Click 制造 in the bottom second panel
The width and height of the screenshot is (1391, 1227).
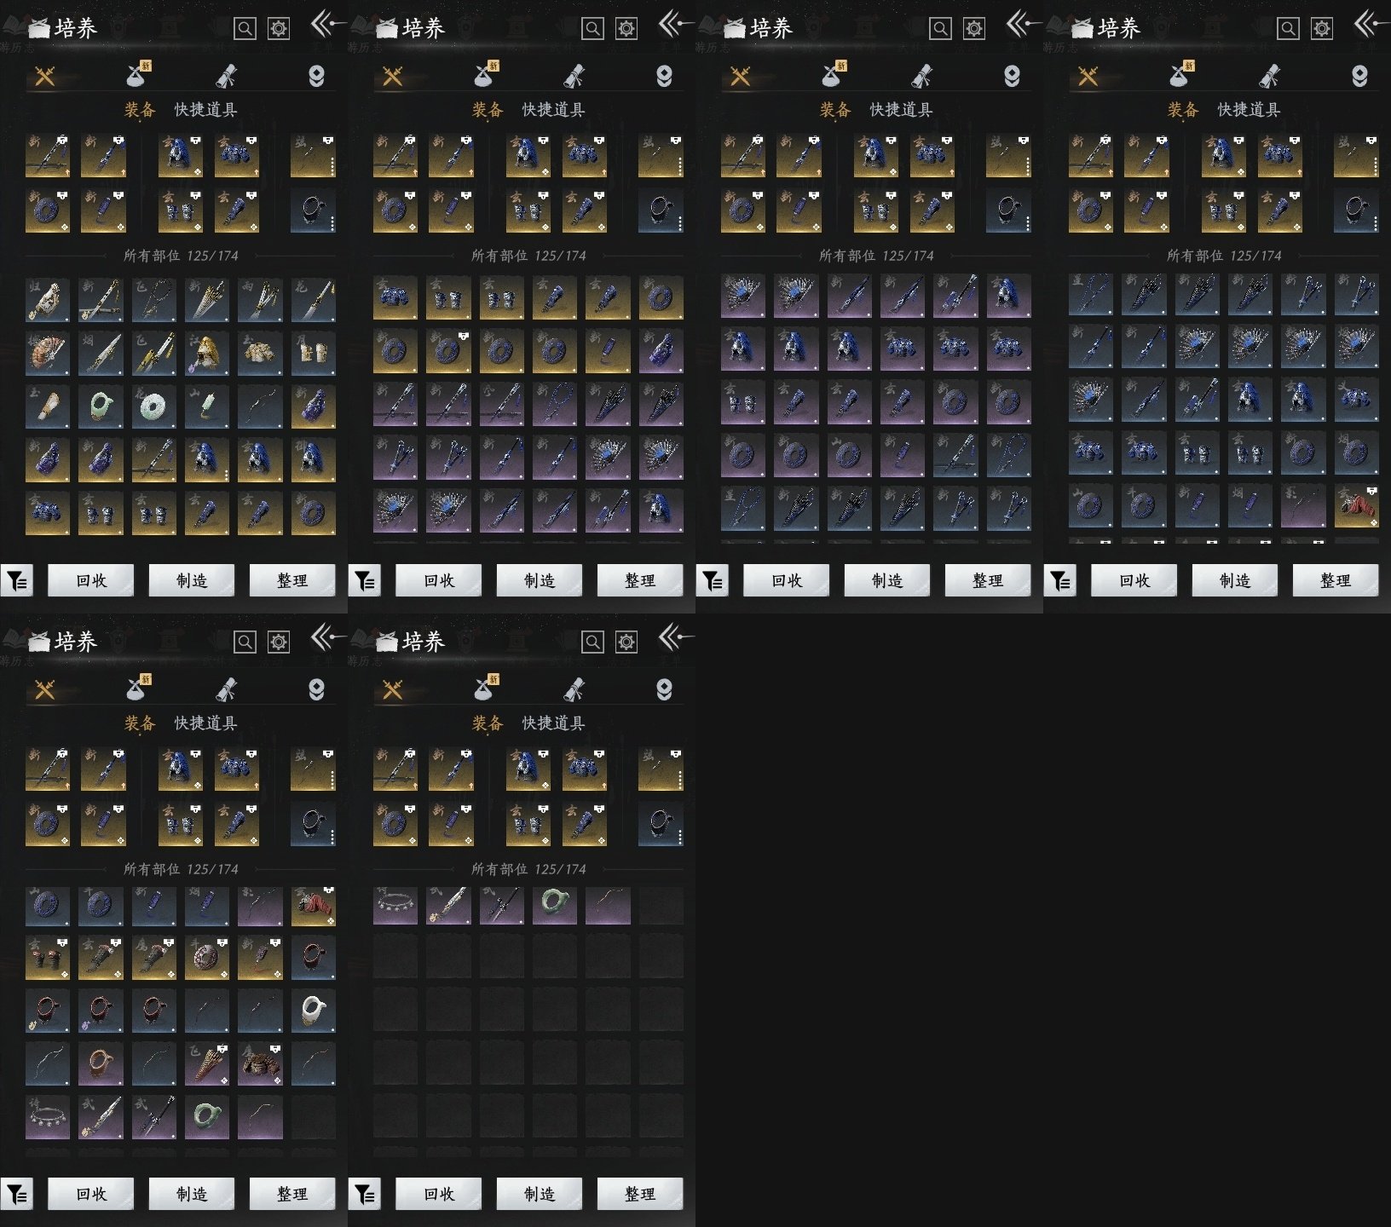point(540,1195)
